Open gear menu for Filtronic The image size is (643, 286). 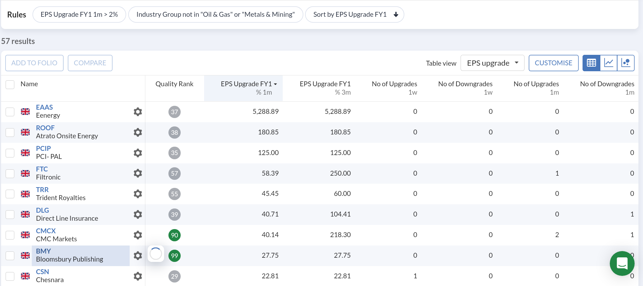(138, 173)
